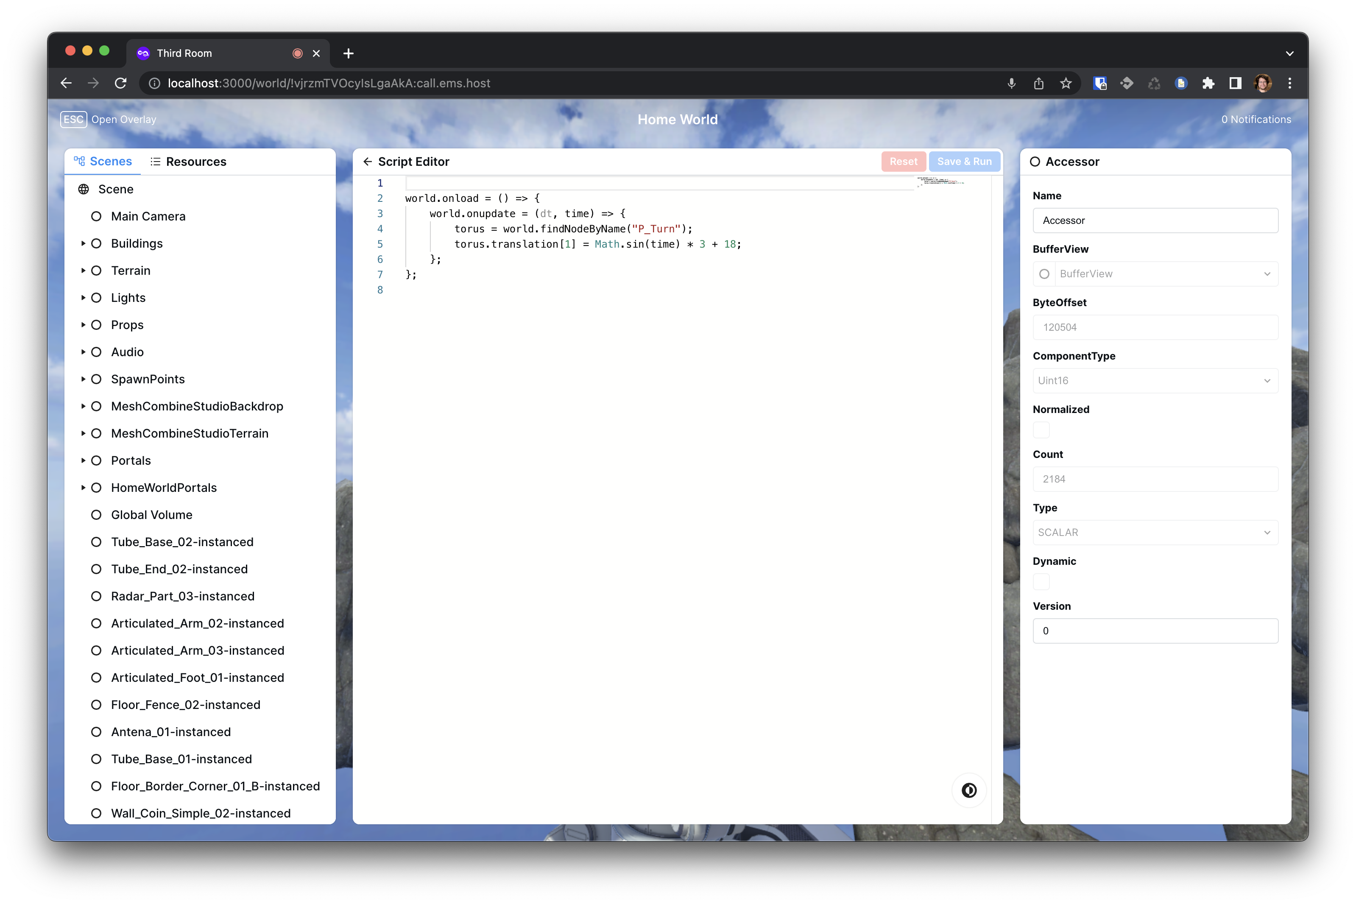Click the Save & Run button

[965, 162]
